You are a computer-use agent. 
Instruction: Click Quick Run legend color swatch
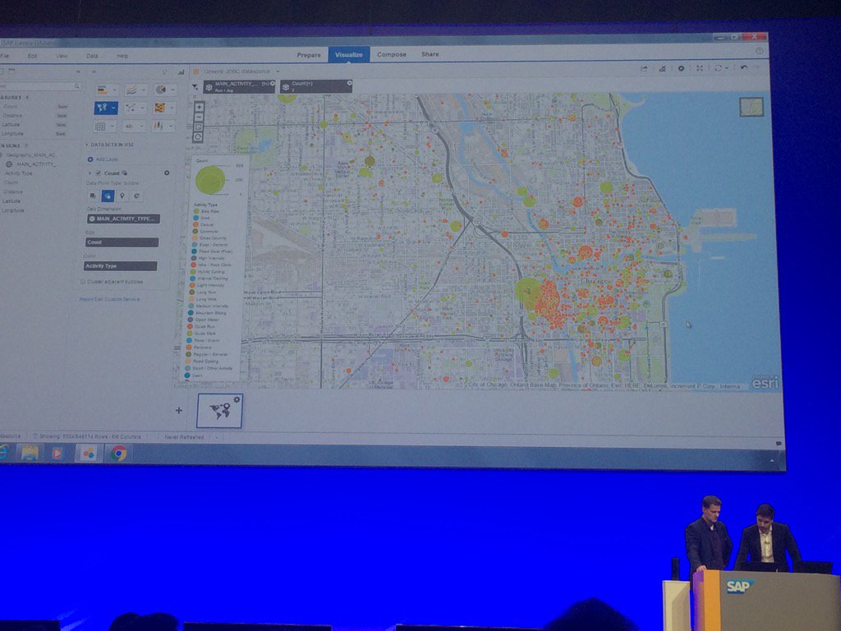coord(190,326)
